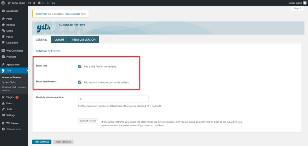This screenshot has height=146, width=308.
Task: Click the Reviews star icon
Action: [x=3, y=25]
